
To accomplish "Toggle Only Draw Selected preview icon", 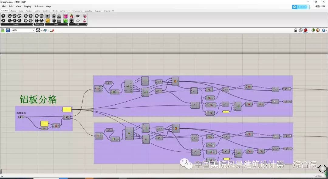I will pyautogui.click(x=313, y=30).
